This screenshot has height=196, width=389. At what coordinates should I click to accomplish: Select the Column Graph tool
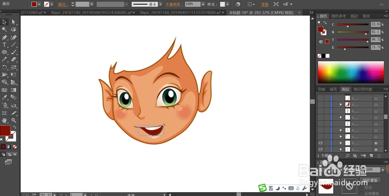point(13,105)
